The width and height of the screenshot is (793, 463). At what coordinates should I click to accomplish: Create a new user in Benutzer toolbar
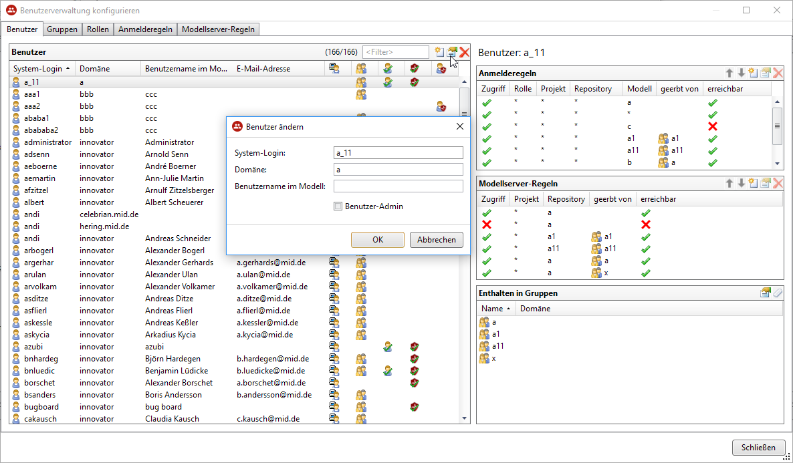pos(439,52)
